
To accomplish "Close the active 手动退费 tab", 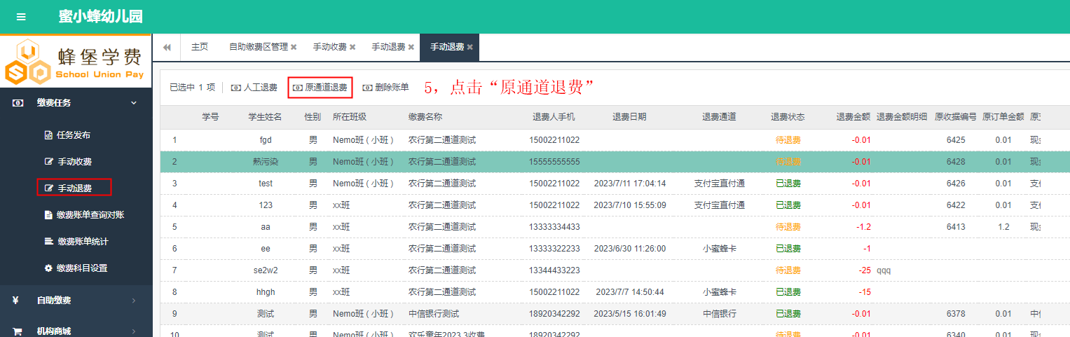I will coord(470,48).
